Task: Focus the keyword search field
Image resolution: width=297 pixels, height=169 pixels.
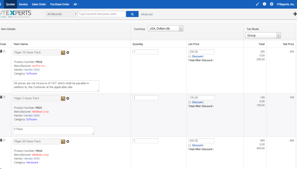Action: click(101, 14)
